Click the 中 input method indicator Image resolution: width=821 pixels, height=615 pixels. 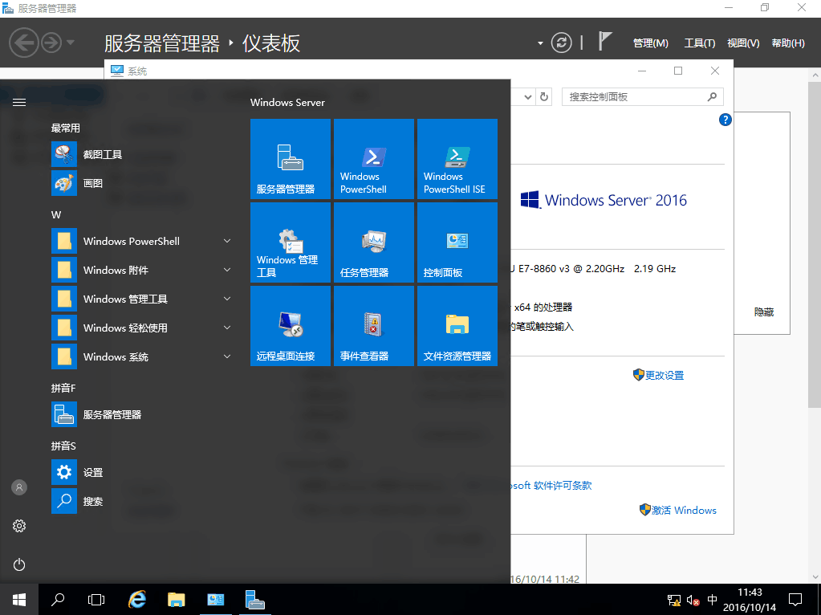(712, 600)
